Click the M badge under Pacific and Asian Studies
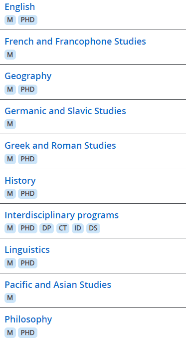The height and width of the screenshot is (342, 186). pyautogui.click(x=10, y=298)
